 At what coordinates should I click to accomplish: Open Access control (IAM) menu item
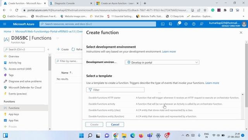[x=20, y=69]
